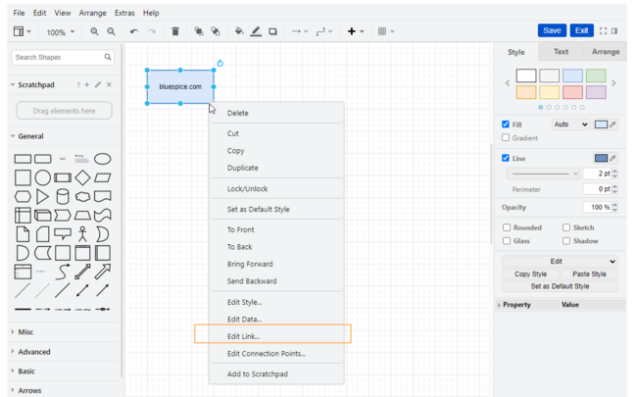Toggle the format panel icon at top right
637x397 pixels.
pyautogui.click(x=614, y=31)
